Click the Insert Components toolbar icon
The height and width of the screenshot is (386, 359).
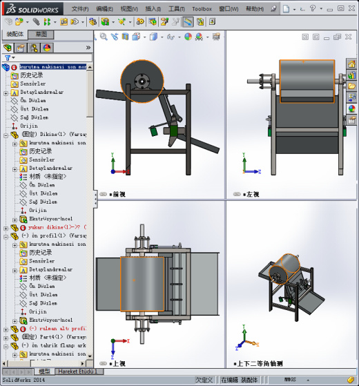click(19, 22)
